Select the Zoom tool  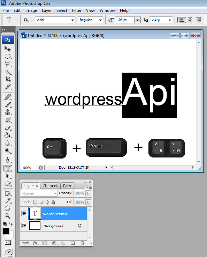(8, 216)
